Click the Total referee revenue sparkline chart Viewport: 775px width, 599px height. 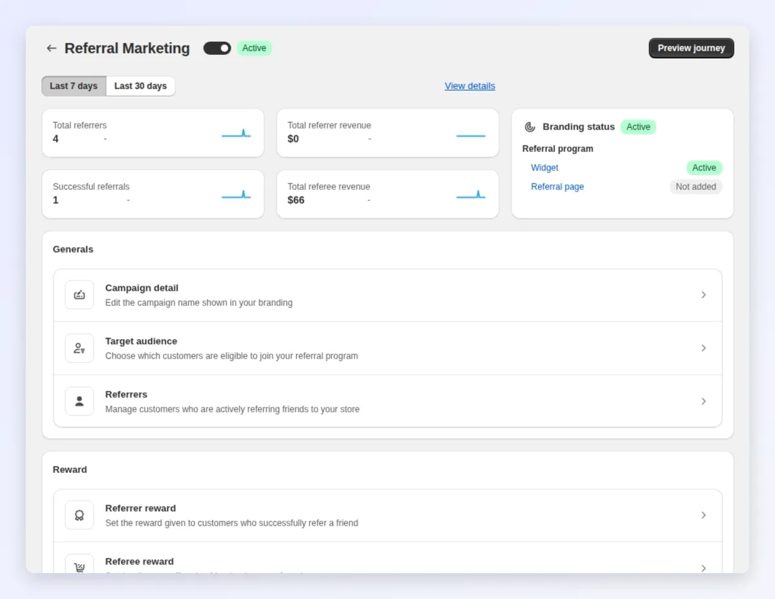click(471, 194)
